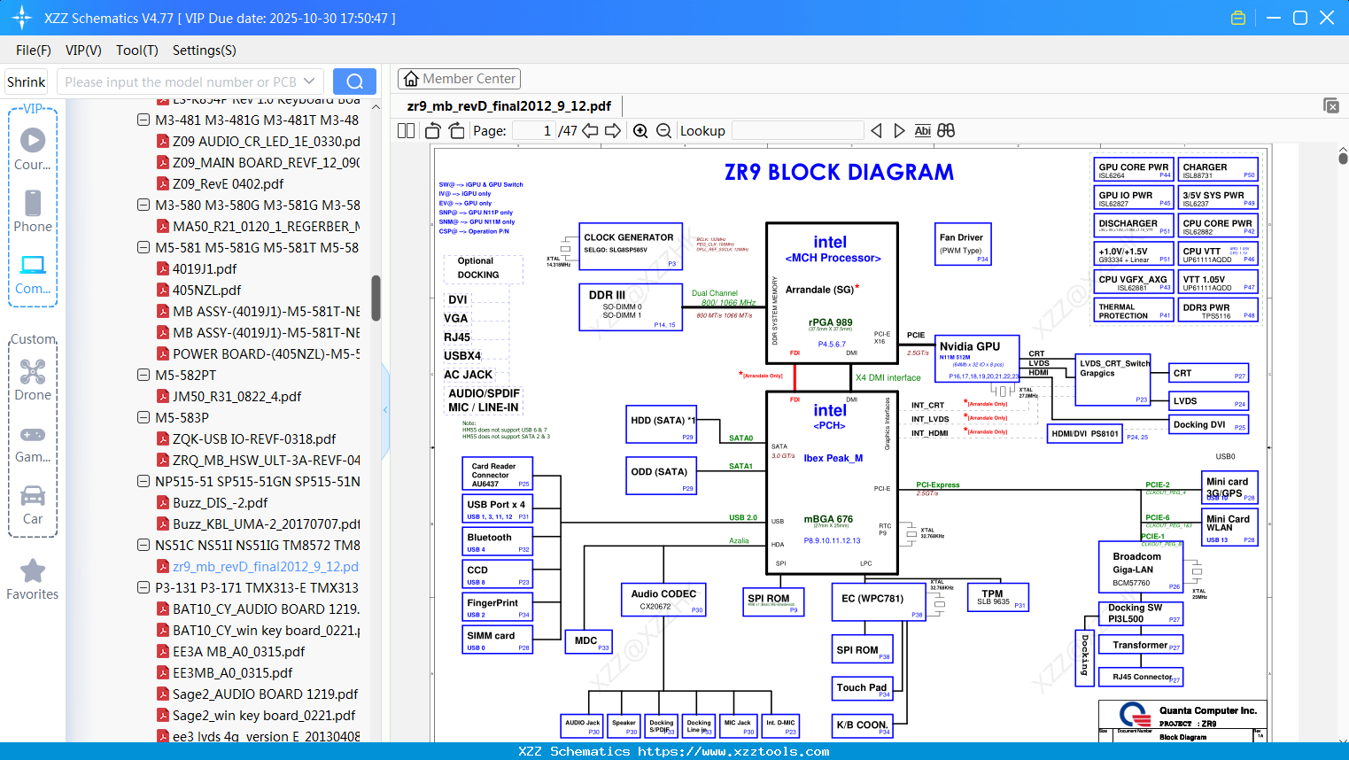This screenshot has width=1349, height=760.
Task: Collapse the file tree using side handle
Action: (385, 409)
